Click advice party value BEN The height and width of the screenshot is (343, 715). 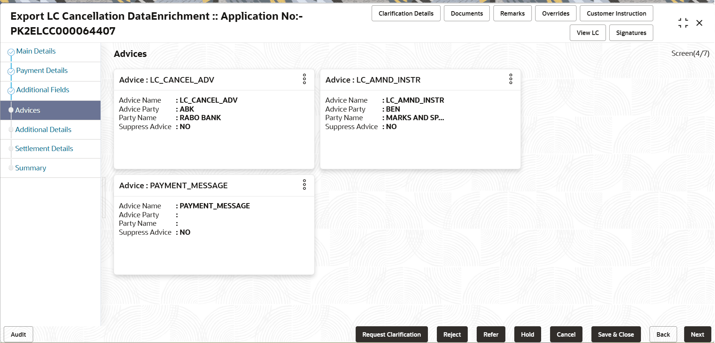(x=393, y=109)
